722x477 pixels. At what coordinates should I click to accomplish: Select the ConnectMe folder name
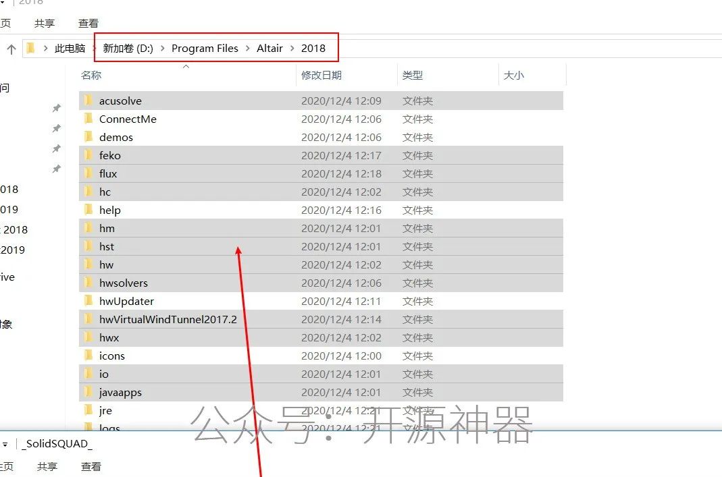(x=128, y=119)
